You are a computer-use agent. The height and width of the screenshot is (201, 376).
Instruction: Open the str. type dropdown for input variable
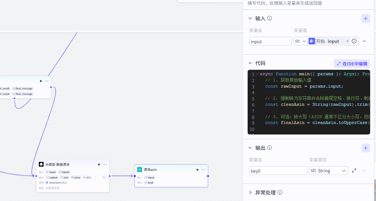[301, 41]
